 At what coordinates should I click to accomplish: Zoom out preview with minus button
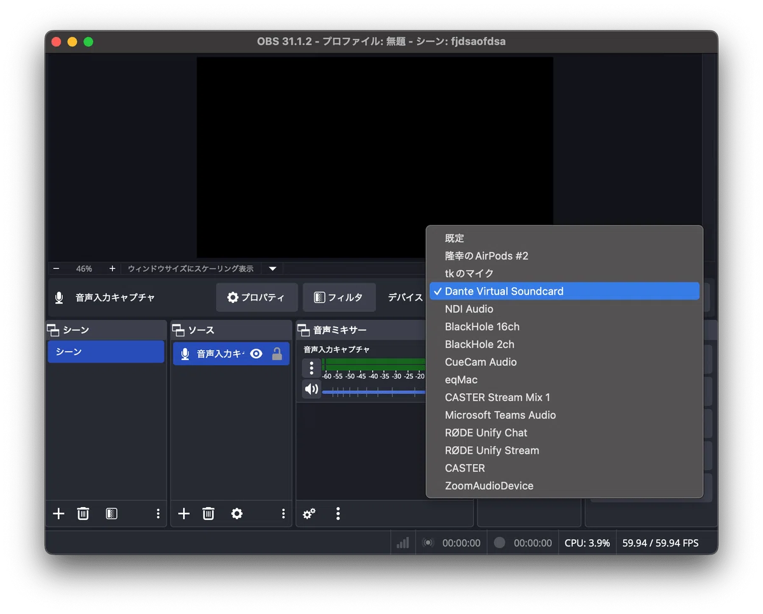point(56,269)
